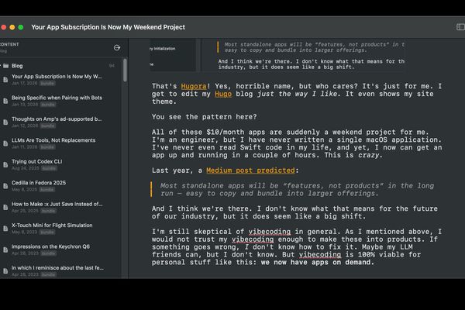The height and width of the screenshot is (310, 465).
Task: Click document icon beside In which I reminisce post
Action: 5,271
